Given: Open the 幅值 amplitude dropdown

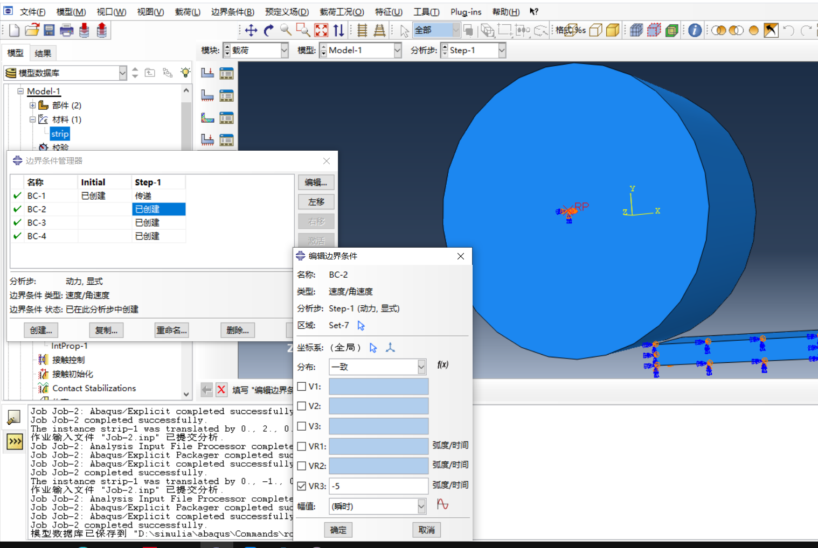Looking at the screenshot, I should [421, 506].
